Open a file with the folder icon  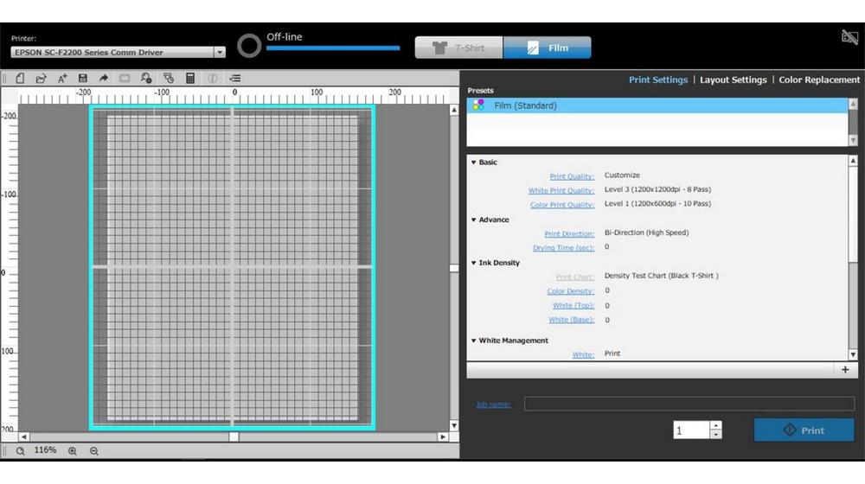41,79
